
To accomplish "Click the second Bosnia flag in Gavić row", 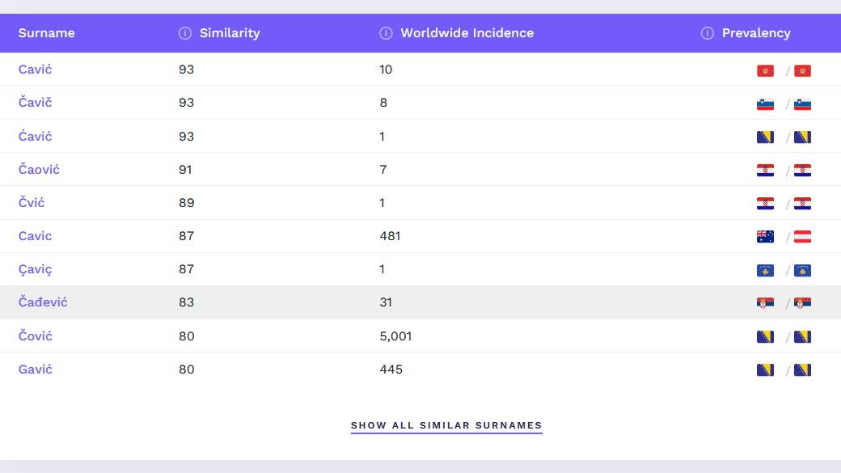I will click(803, 370).
